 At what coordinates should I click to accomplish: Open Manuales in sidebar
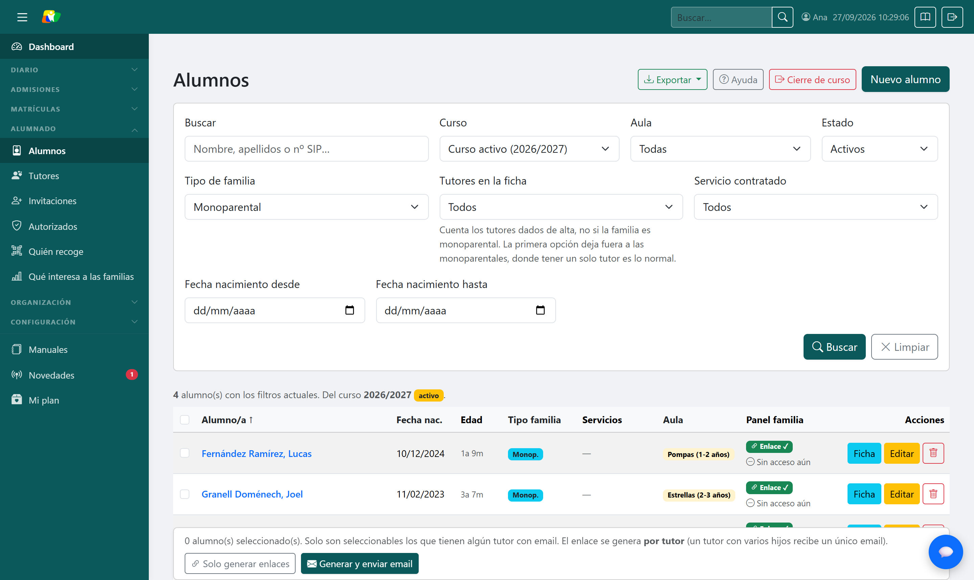tap(74, 349)
